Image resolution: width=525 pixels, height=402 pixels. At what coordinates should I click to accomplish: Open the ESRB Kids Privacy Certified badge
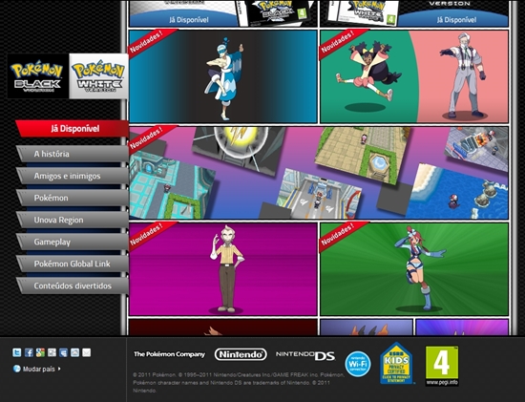coord(396,363)
